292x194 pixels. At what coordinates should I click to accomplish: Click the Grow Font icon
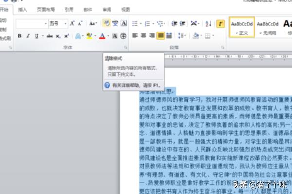72,24
